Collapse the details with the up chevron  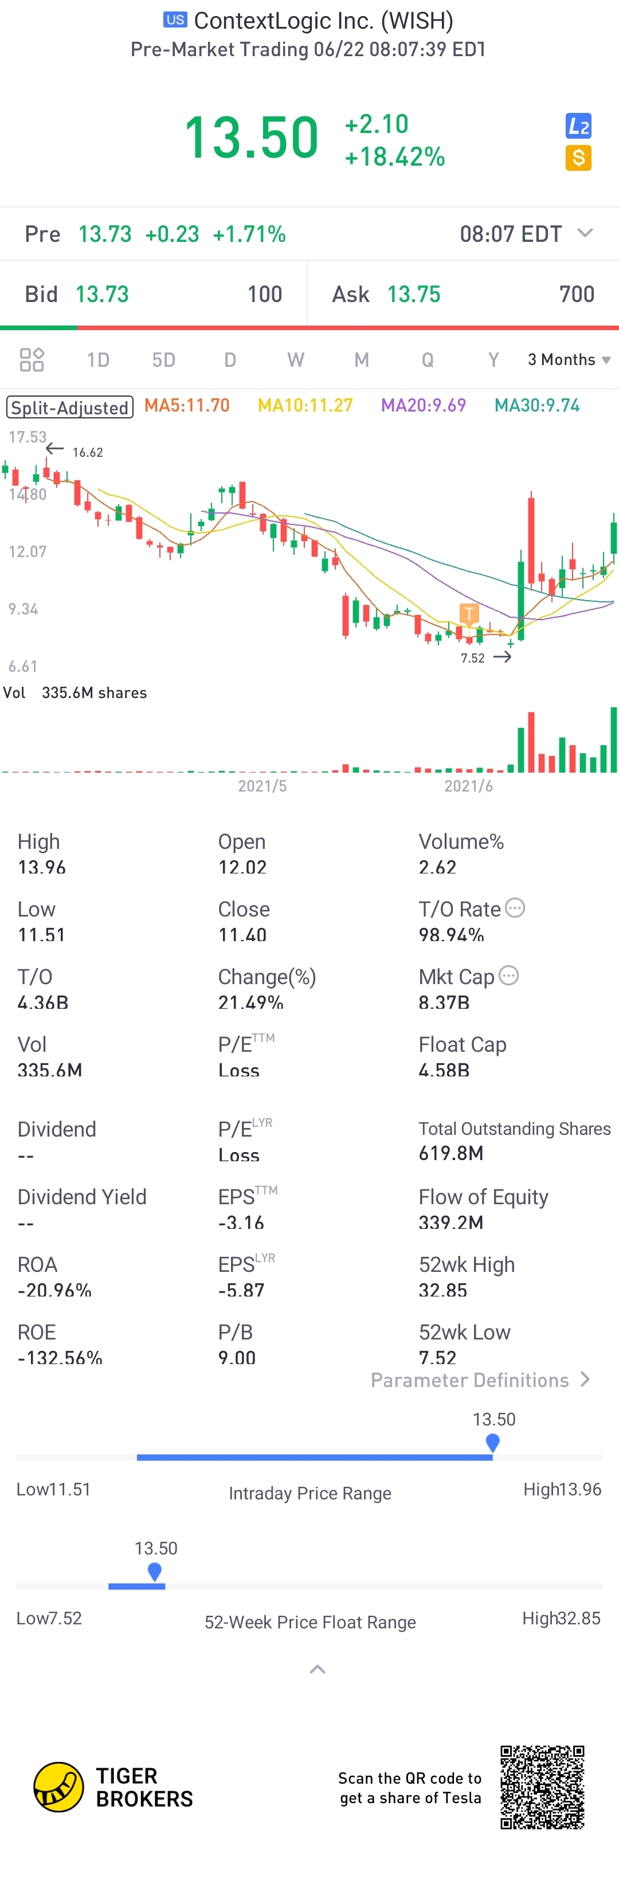318,1669
